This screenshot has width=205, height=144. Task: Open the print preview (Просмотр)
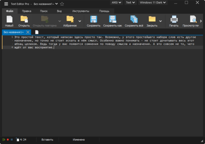pos(191,21)
